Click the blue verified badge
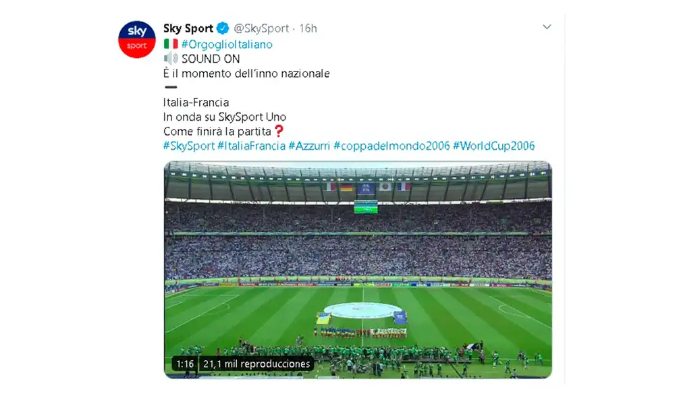Screen dimensions: 675x398 [x=223, y=28]
